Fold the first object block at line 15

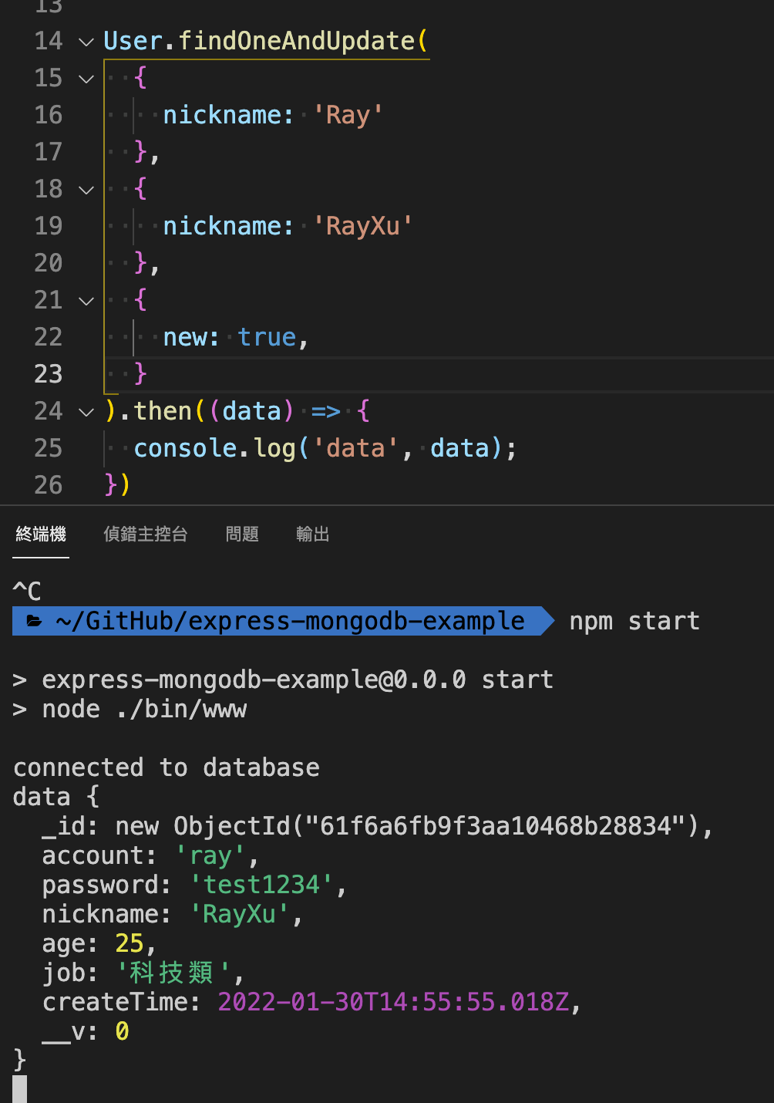tap(86, 79)
